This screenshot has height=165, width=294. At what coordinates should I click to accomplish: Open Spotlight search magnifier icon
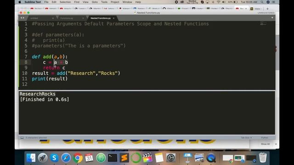coord(262,2)
